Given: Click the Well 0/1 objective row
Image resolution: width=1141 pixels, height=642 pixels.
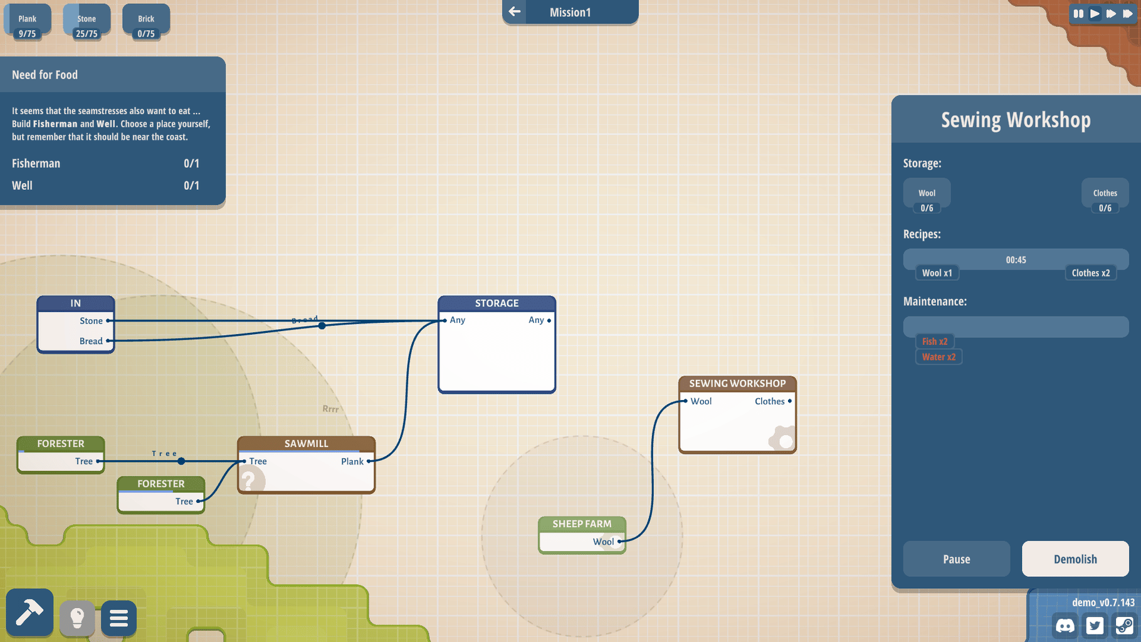Looking at the screenshot, I should [x=105, y=186].
